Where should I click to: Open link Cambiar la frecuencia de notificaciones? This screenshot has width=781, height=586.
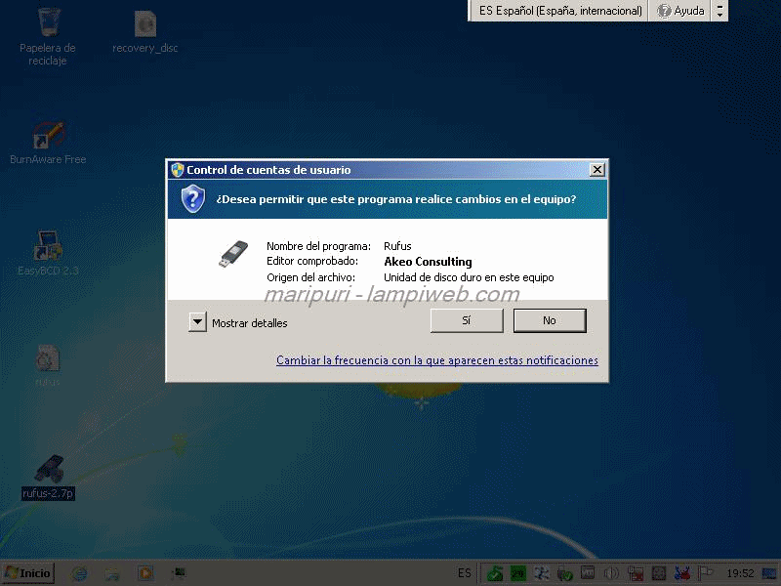[x=436, y=359]
